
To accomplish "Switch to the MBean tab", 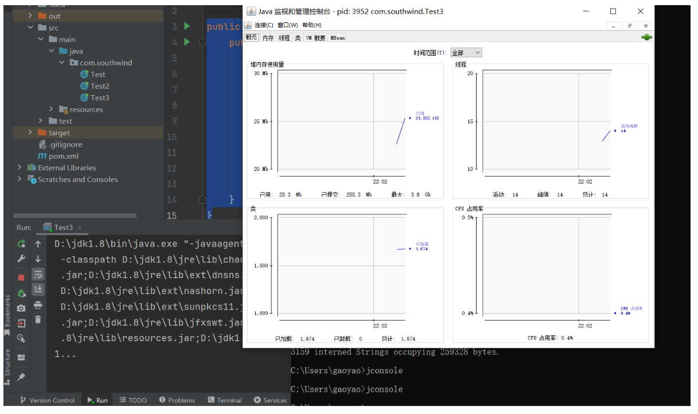I will pos(337,38).
